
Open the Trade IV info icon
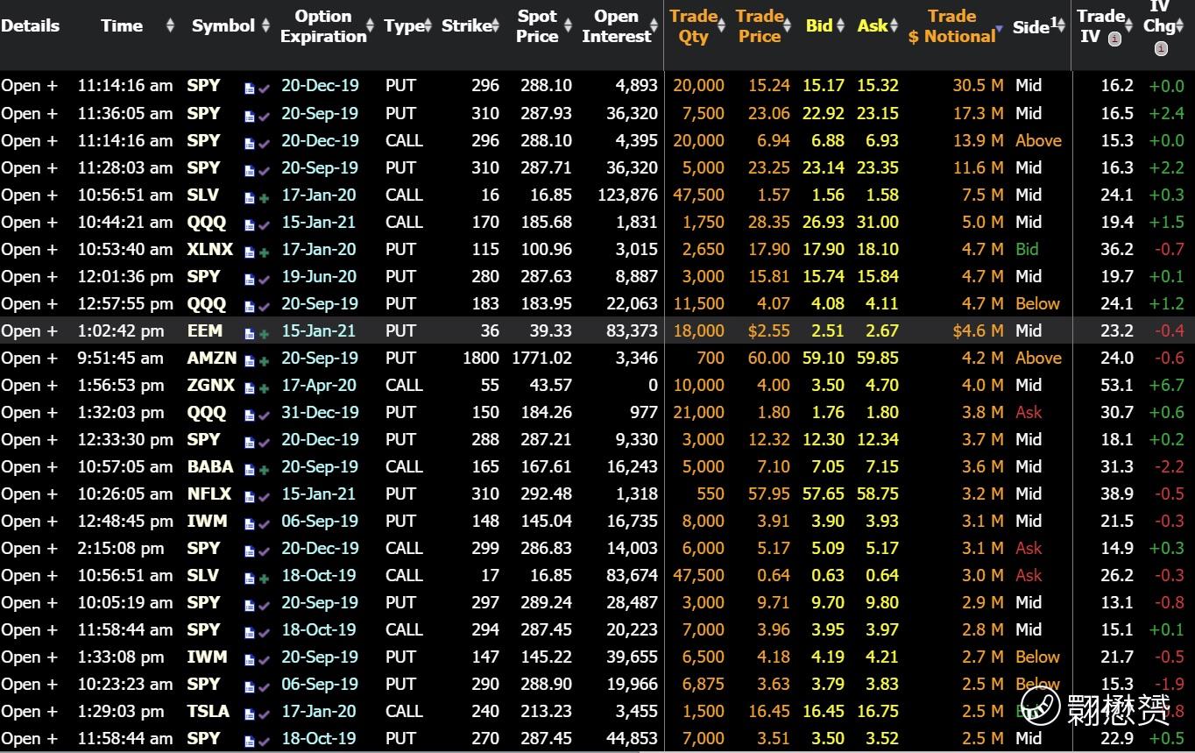(x=1114, y=39)
